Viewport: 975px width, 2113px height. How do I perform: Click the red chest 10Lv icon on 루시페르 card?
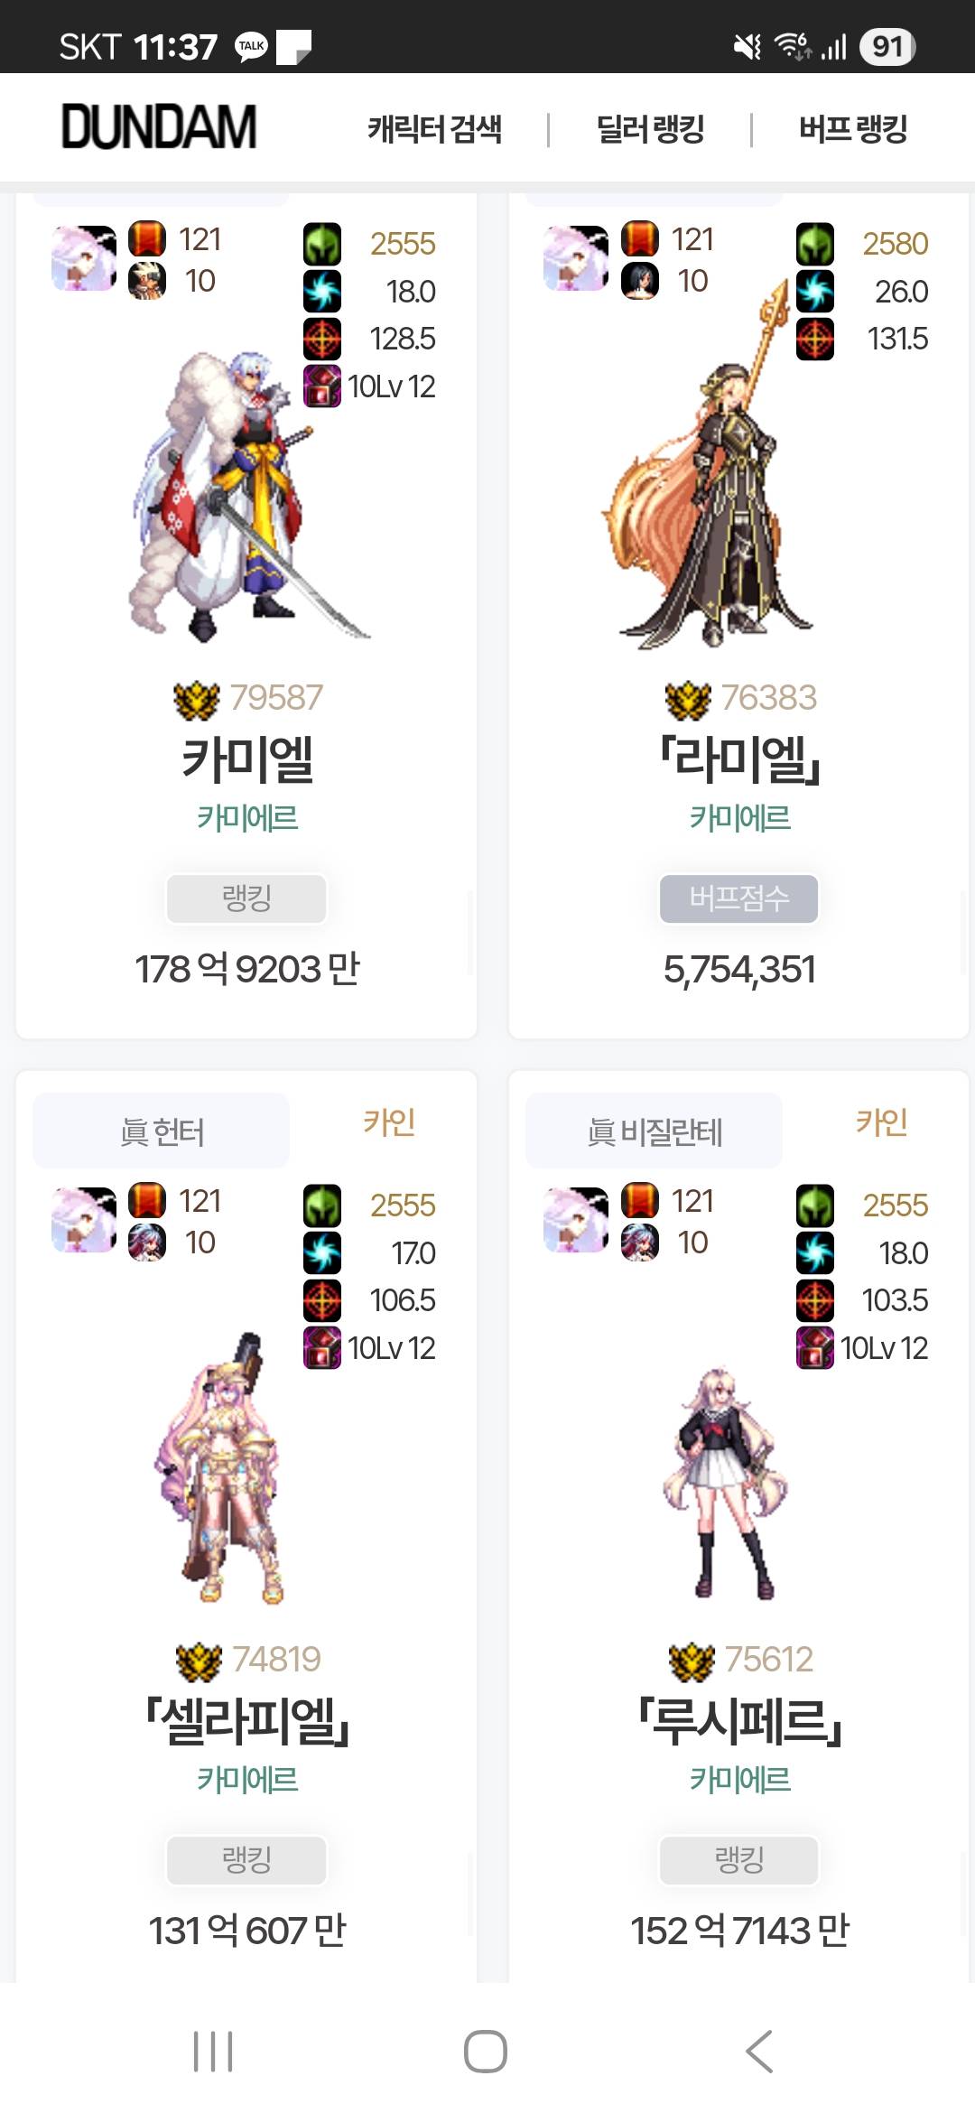point(815,1348)
